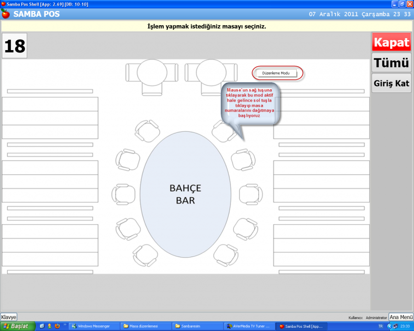Image resolution: width=414 pixels, height=331 pixels.
Task: Open the Messenger quick launch icon
Action: pos(49,326)
